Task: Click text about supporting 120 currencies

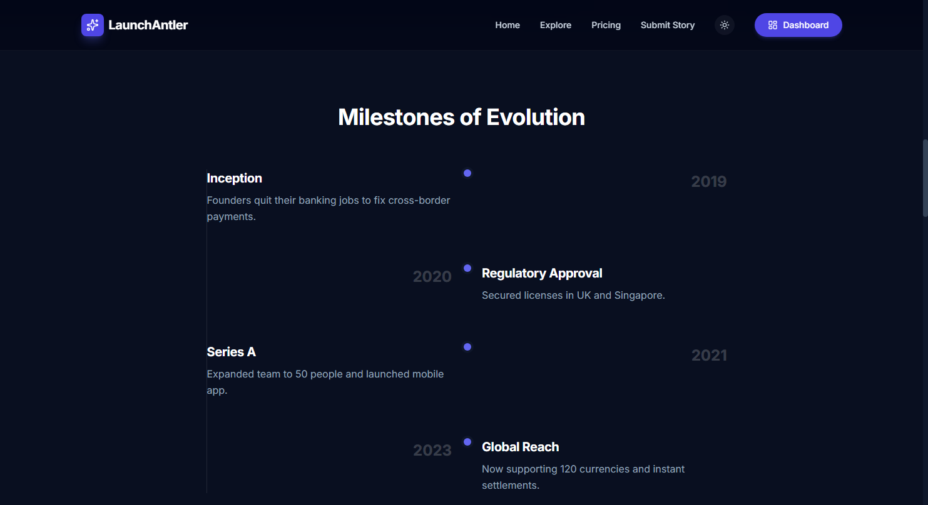Action: coord(583,477)
